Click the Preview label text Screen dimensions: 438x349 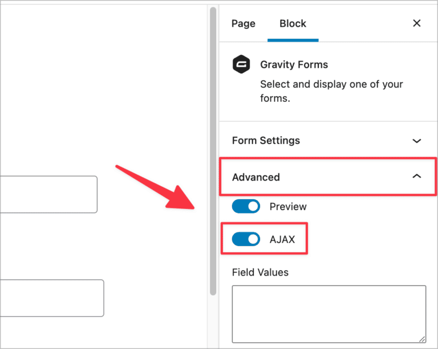click(288, 207)
